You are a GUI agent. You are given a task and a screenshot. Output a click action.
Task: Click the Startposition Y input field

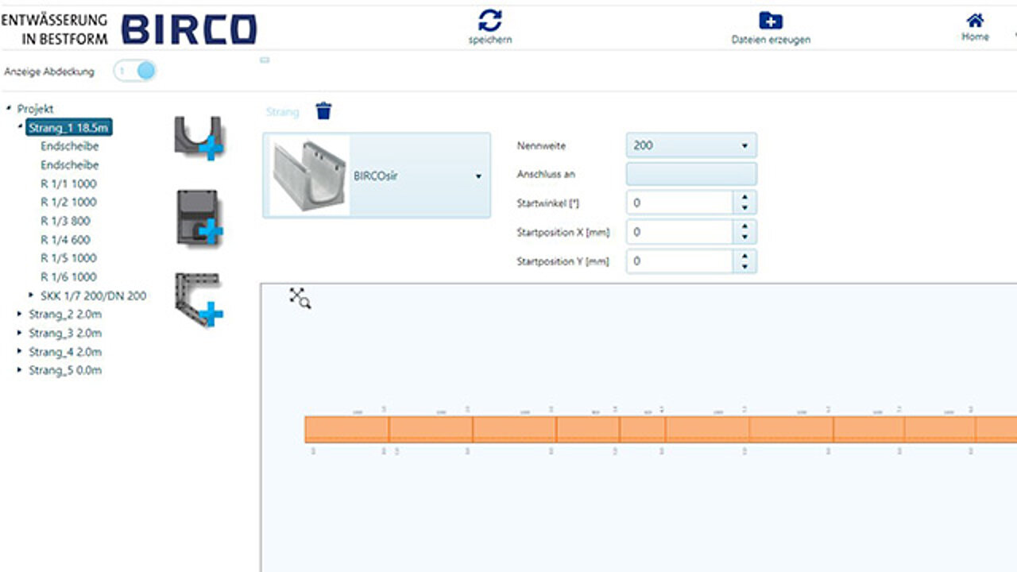coord(679,261)
